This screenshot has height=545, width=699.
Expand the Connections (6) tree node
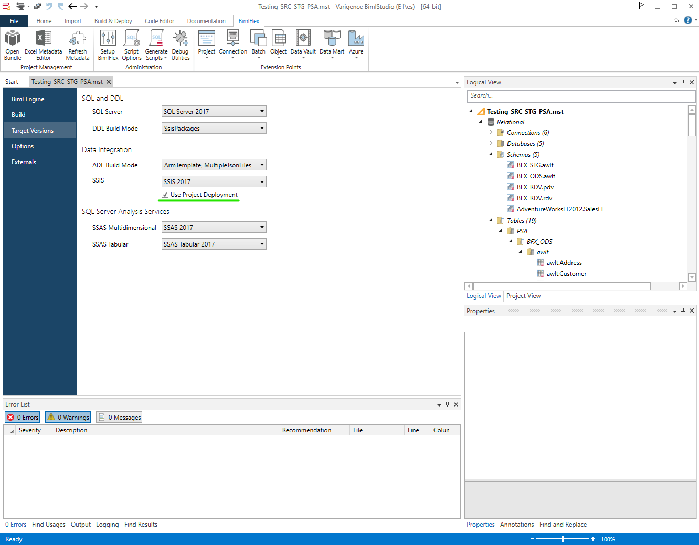point(491,133)
